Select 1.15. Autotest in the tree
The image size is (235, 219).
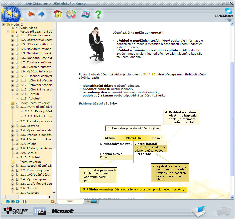click(30, 98)
